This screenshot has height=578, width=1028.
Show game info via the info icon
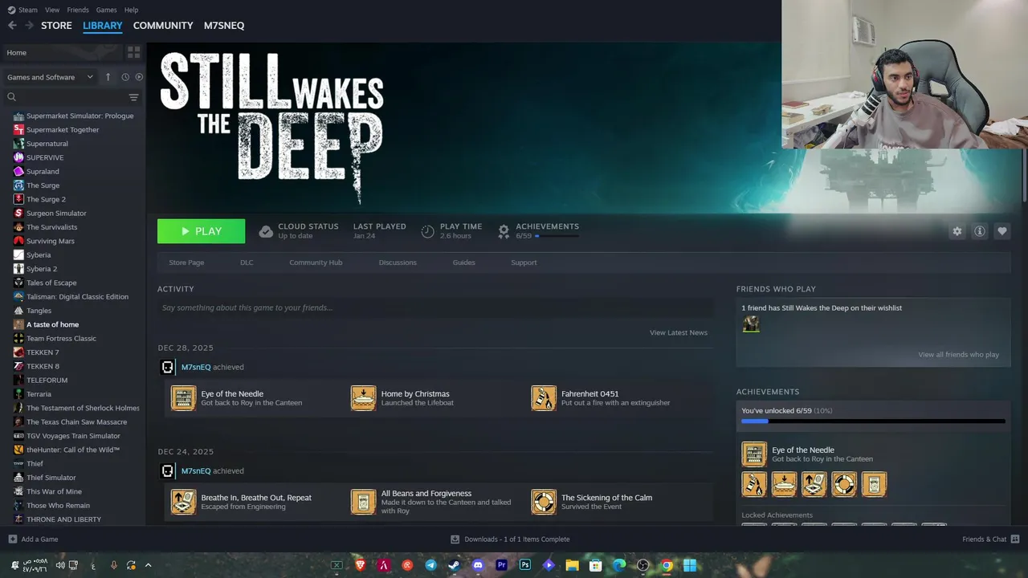[x=979, y=231]
